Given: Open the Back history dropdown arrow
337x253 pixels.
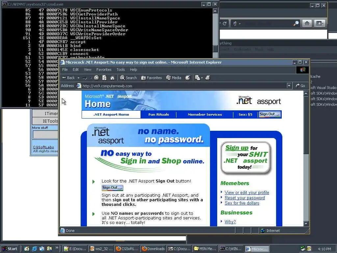Looking at the screenshot, I should [x=78, y=78].
